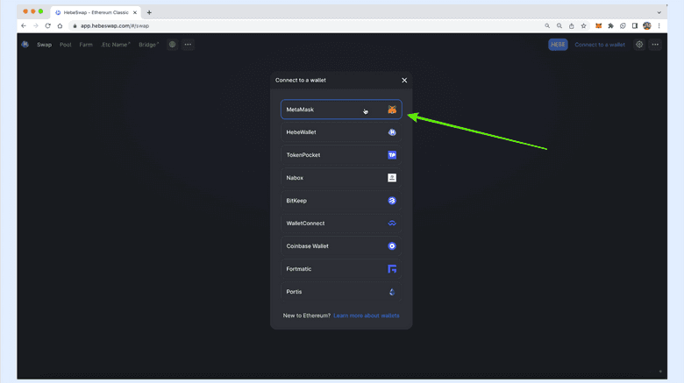Viewport: 684px width, 383px height.
Task: Open the Learn more about wallets link
Action: point(367,316)
